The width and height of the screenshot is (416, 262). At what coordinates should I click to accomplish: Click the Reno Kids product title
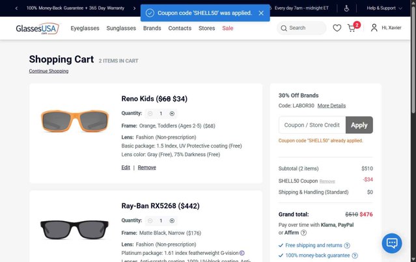(154, 99)
